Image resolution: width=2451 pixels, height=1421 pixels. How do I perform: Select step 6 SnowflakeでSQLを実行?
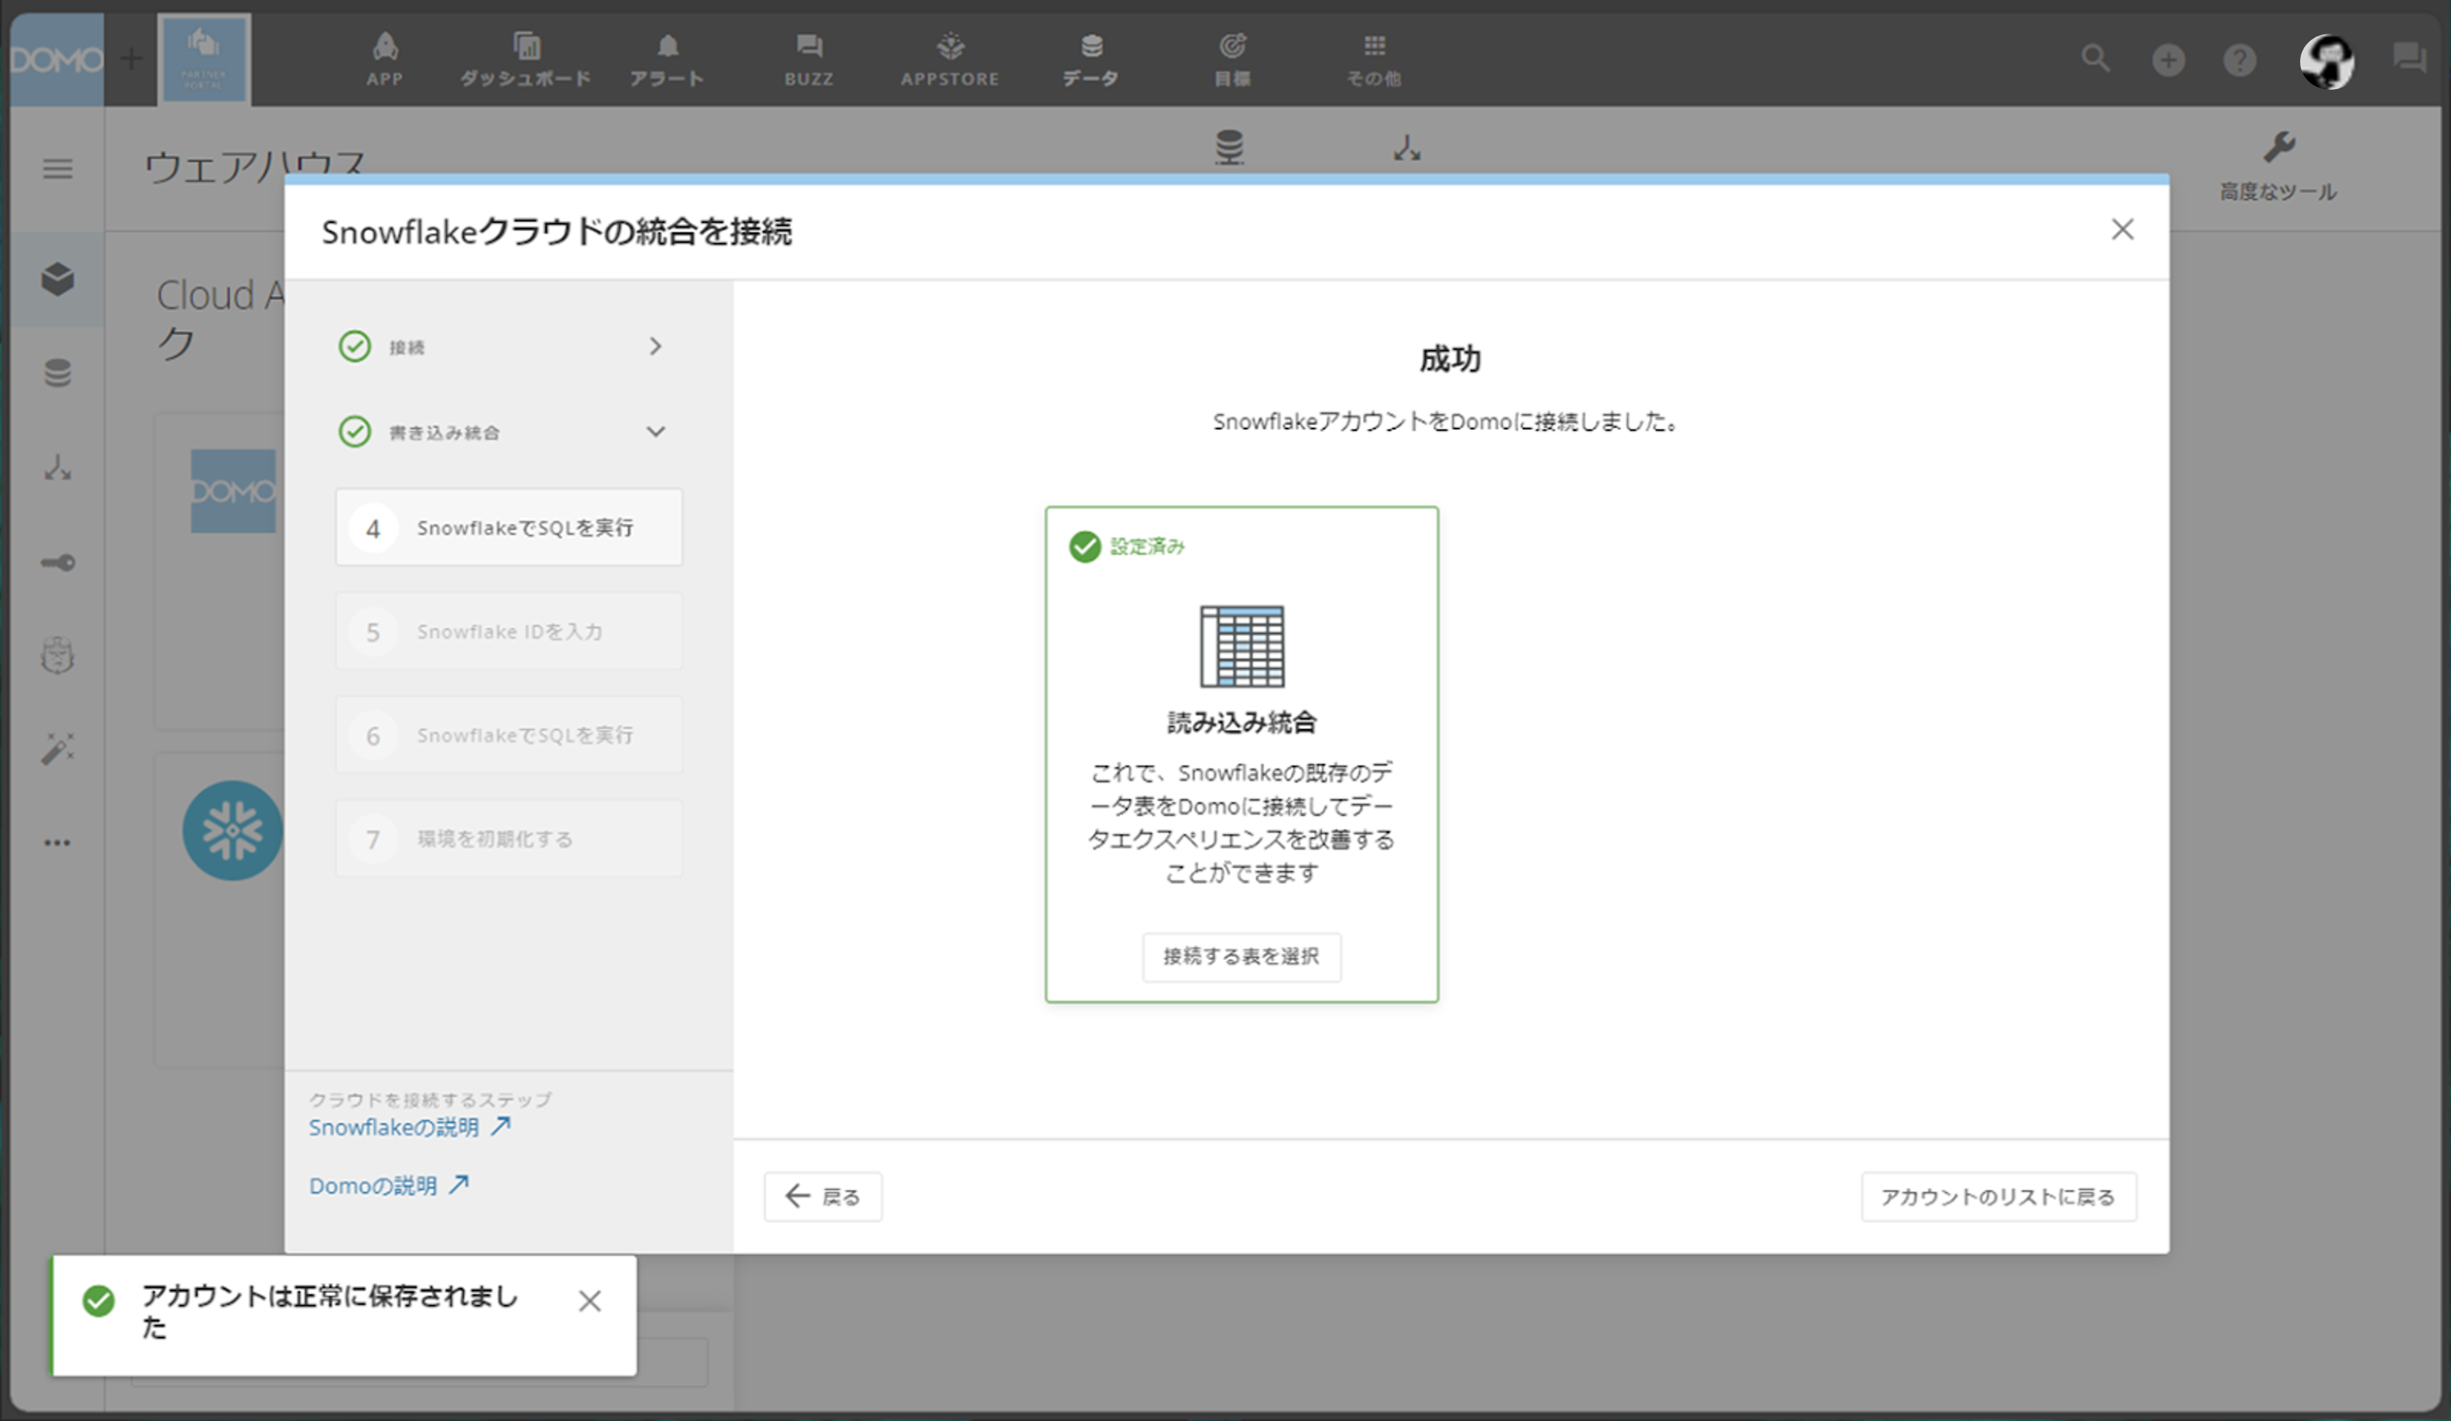pos(509,735)
